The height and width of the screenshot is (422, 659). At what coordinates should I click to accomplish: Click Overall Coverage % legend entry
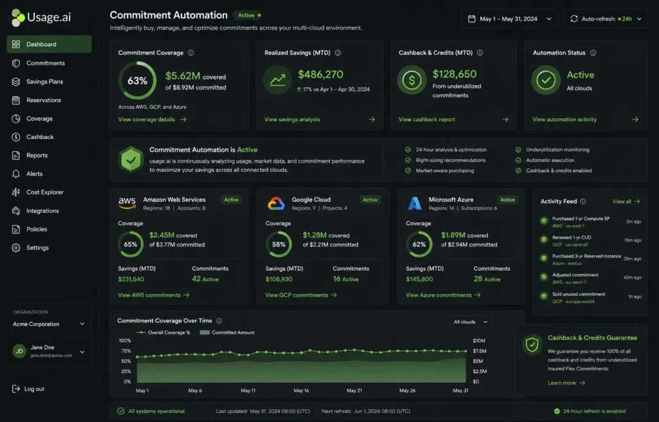pyautogui.click(x=163, y=333)
